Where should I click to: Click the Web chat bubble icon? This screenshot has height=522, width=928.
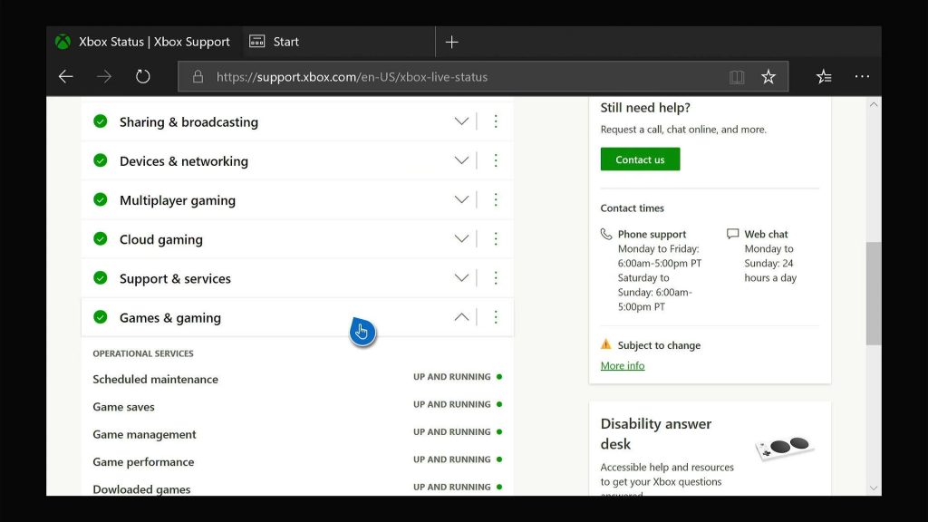[x=732, y=234]
